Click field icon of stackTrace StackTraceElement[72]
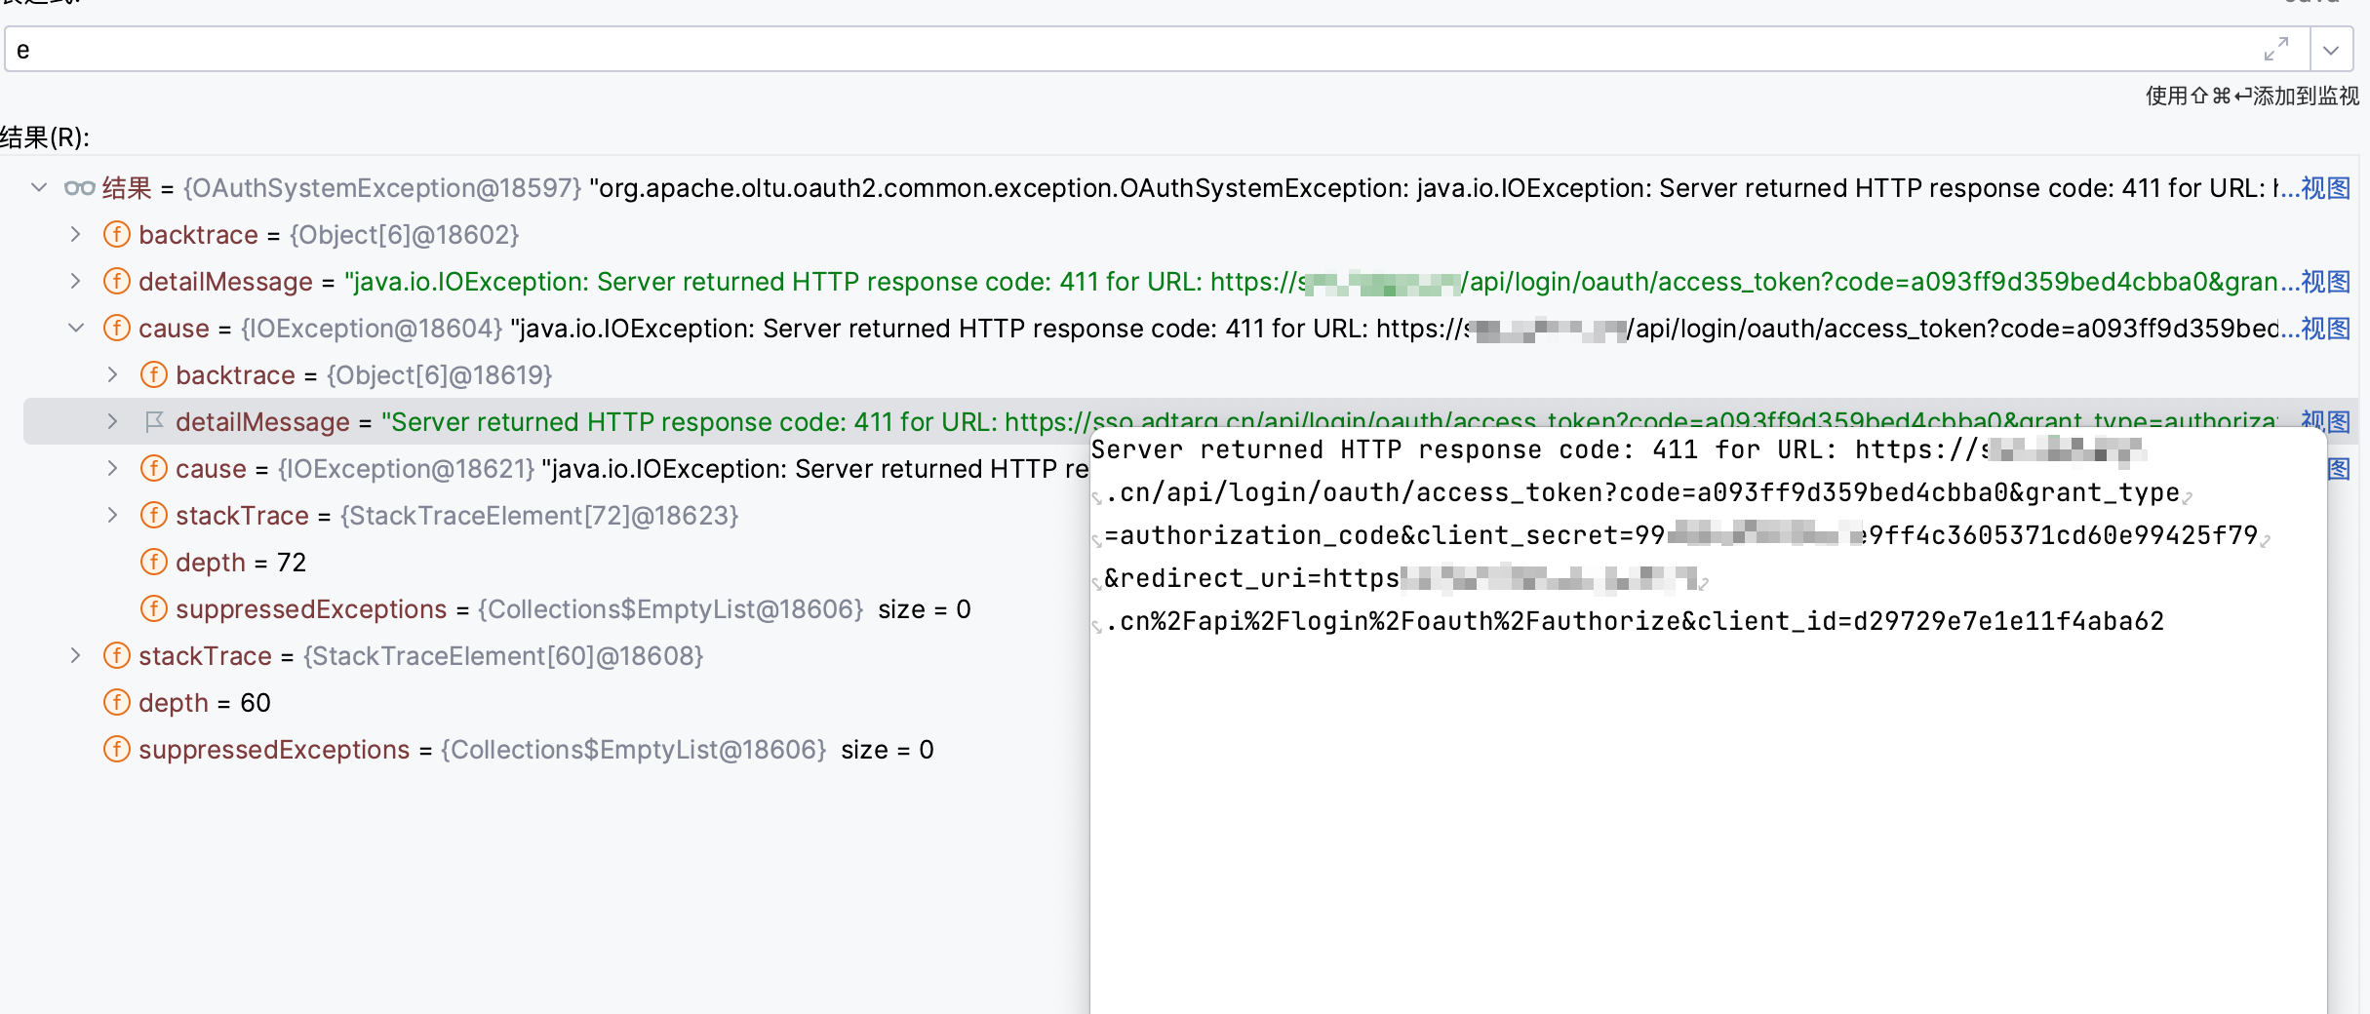The height and width of the screenshot is (1014, 2370). coord(153,515)
